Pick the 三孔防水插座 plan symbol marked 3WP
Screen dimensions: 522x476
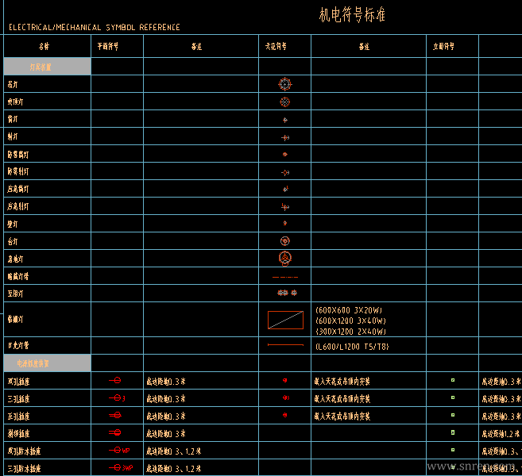[x=121, y=468]
